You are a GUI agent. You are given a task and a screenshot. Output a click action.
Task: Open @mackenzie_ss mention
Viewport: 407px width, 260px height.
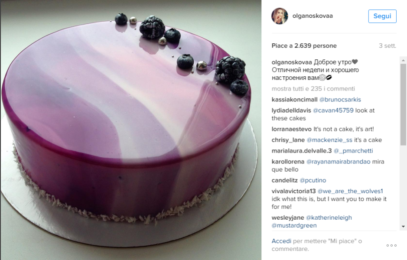click(329, 140)
